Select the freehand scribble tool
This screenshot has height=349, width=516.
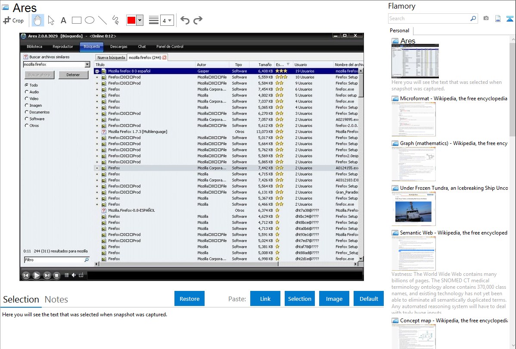tap(115, 20)
